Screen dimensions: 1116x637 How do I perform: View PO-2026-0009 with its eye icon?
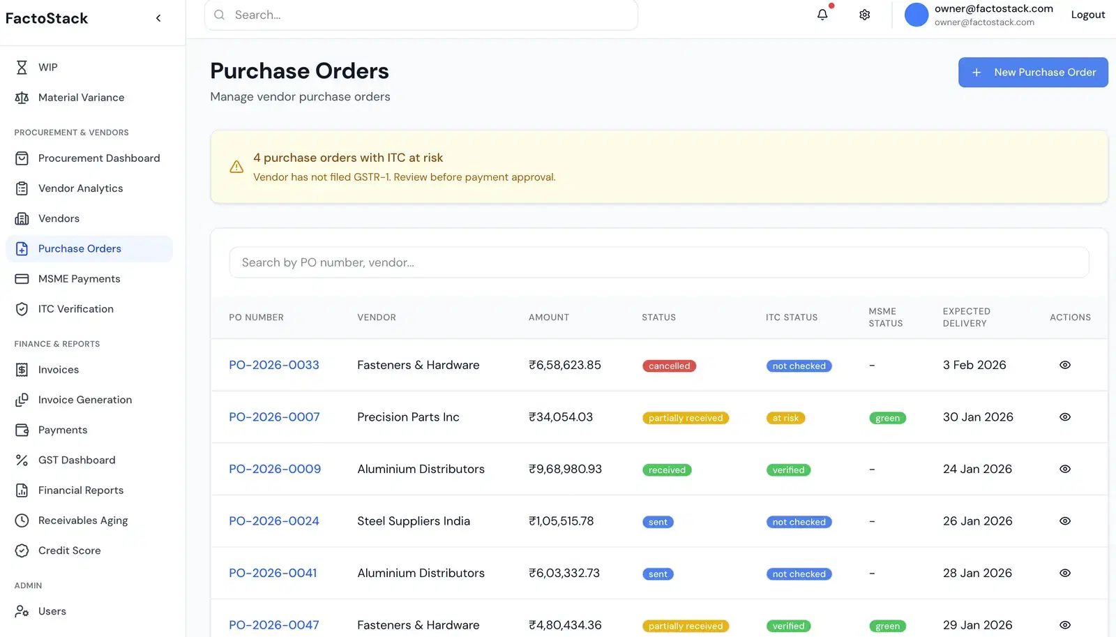1065,469
